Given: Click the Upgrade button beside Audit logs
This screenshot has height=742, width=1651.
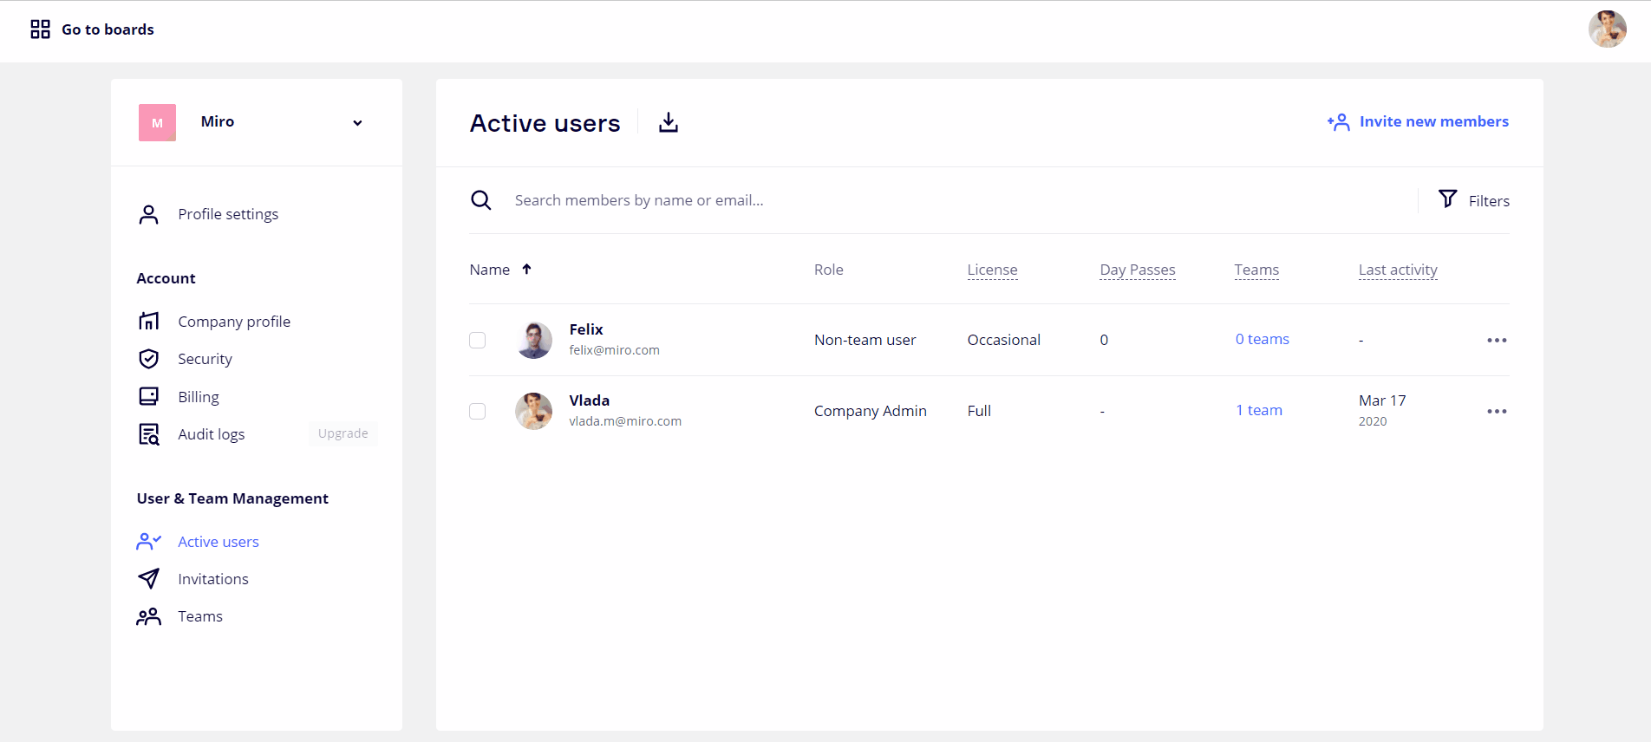Looking at the screenshot, I should tap(343, 433).
